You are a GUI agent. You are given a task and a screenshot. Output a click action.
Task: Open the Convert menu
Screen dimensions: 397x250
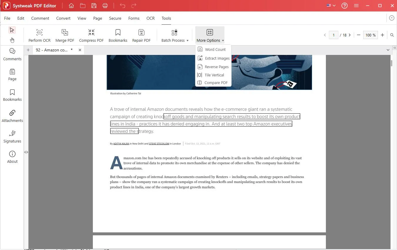(x=63, y=18)
